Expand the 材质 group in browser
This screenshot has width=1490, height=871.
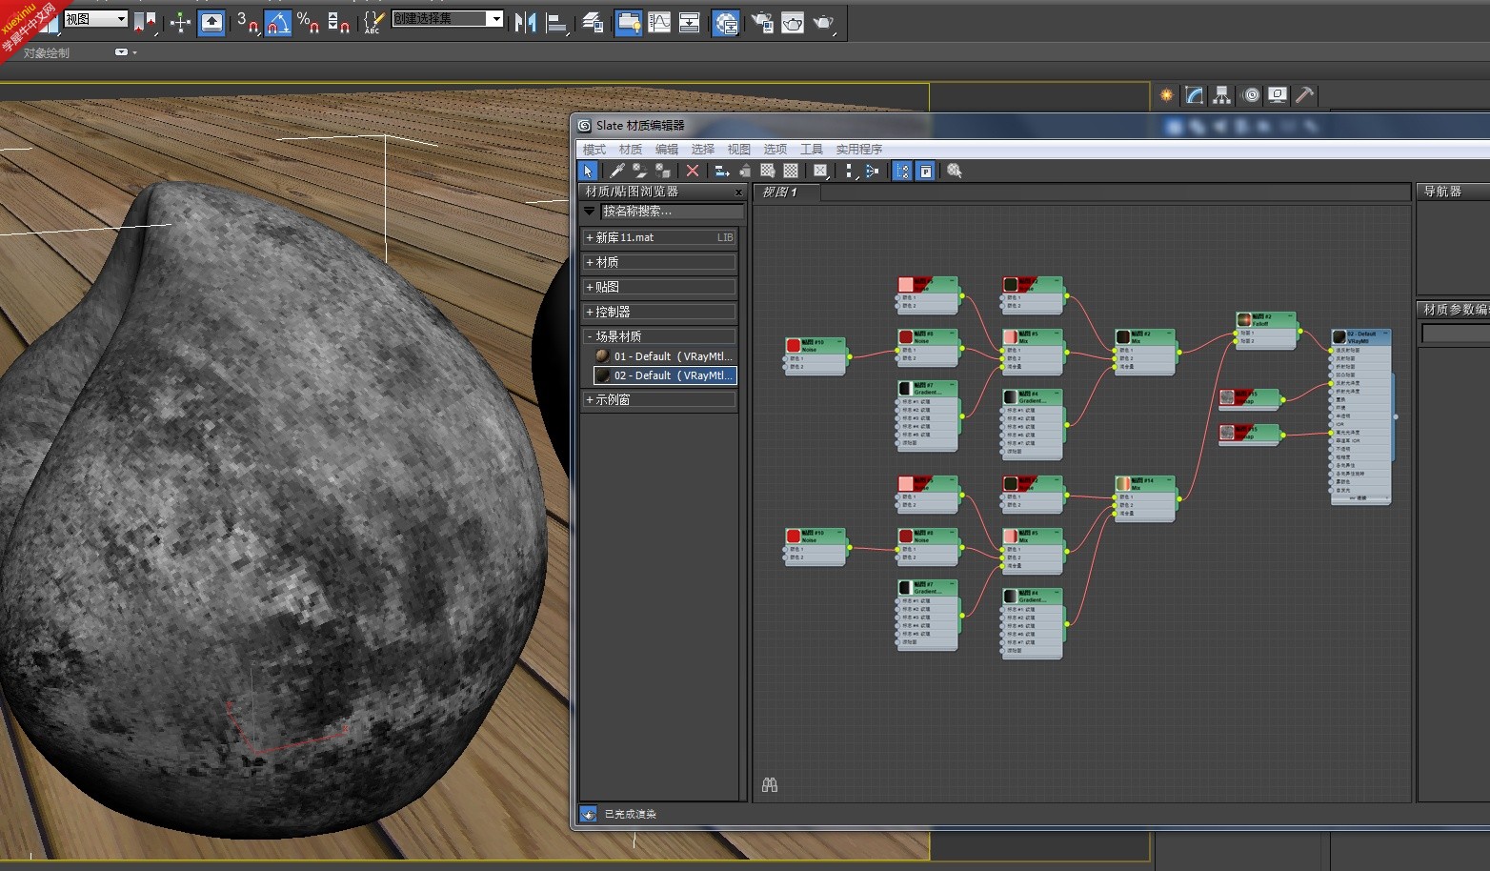[659, 262]
